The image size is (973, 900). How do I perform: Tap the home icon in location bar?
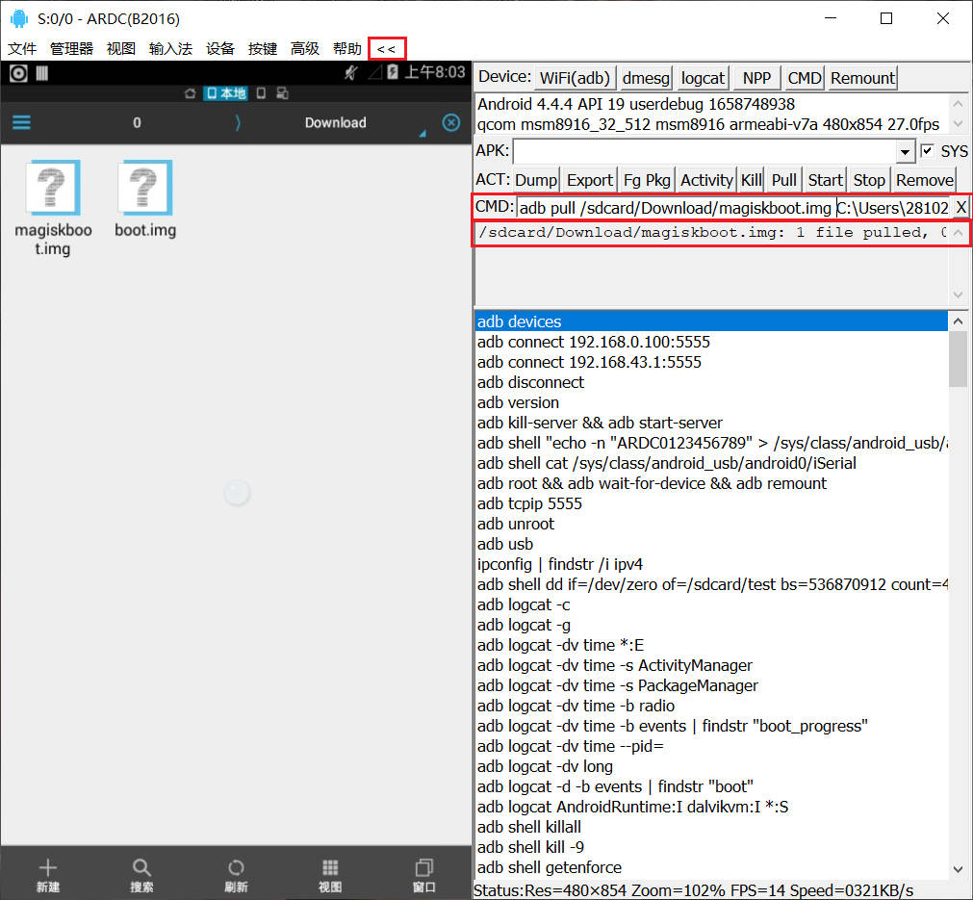pos(191,93)
